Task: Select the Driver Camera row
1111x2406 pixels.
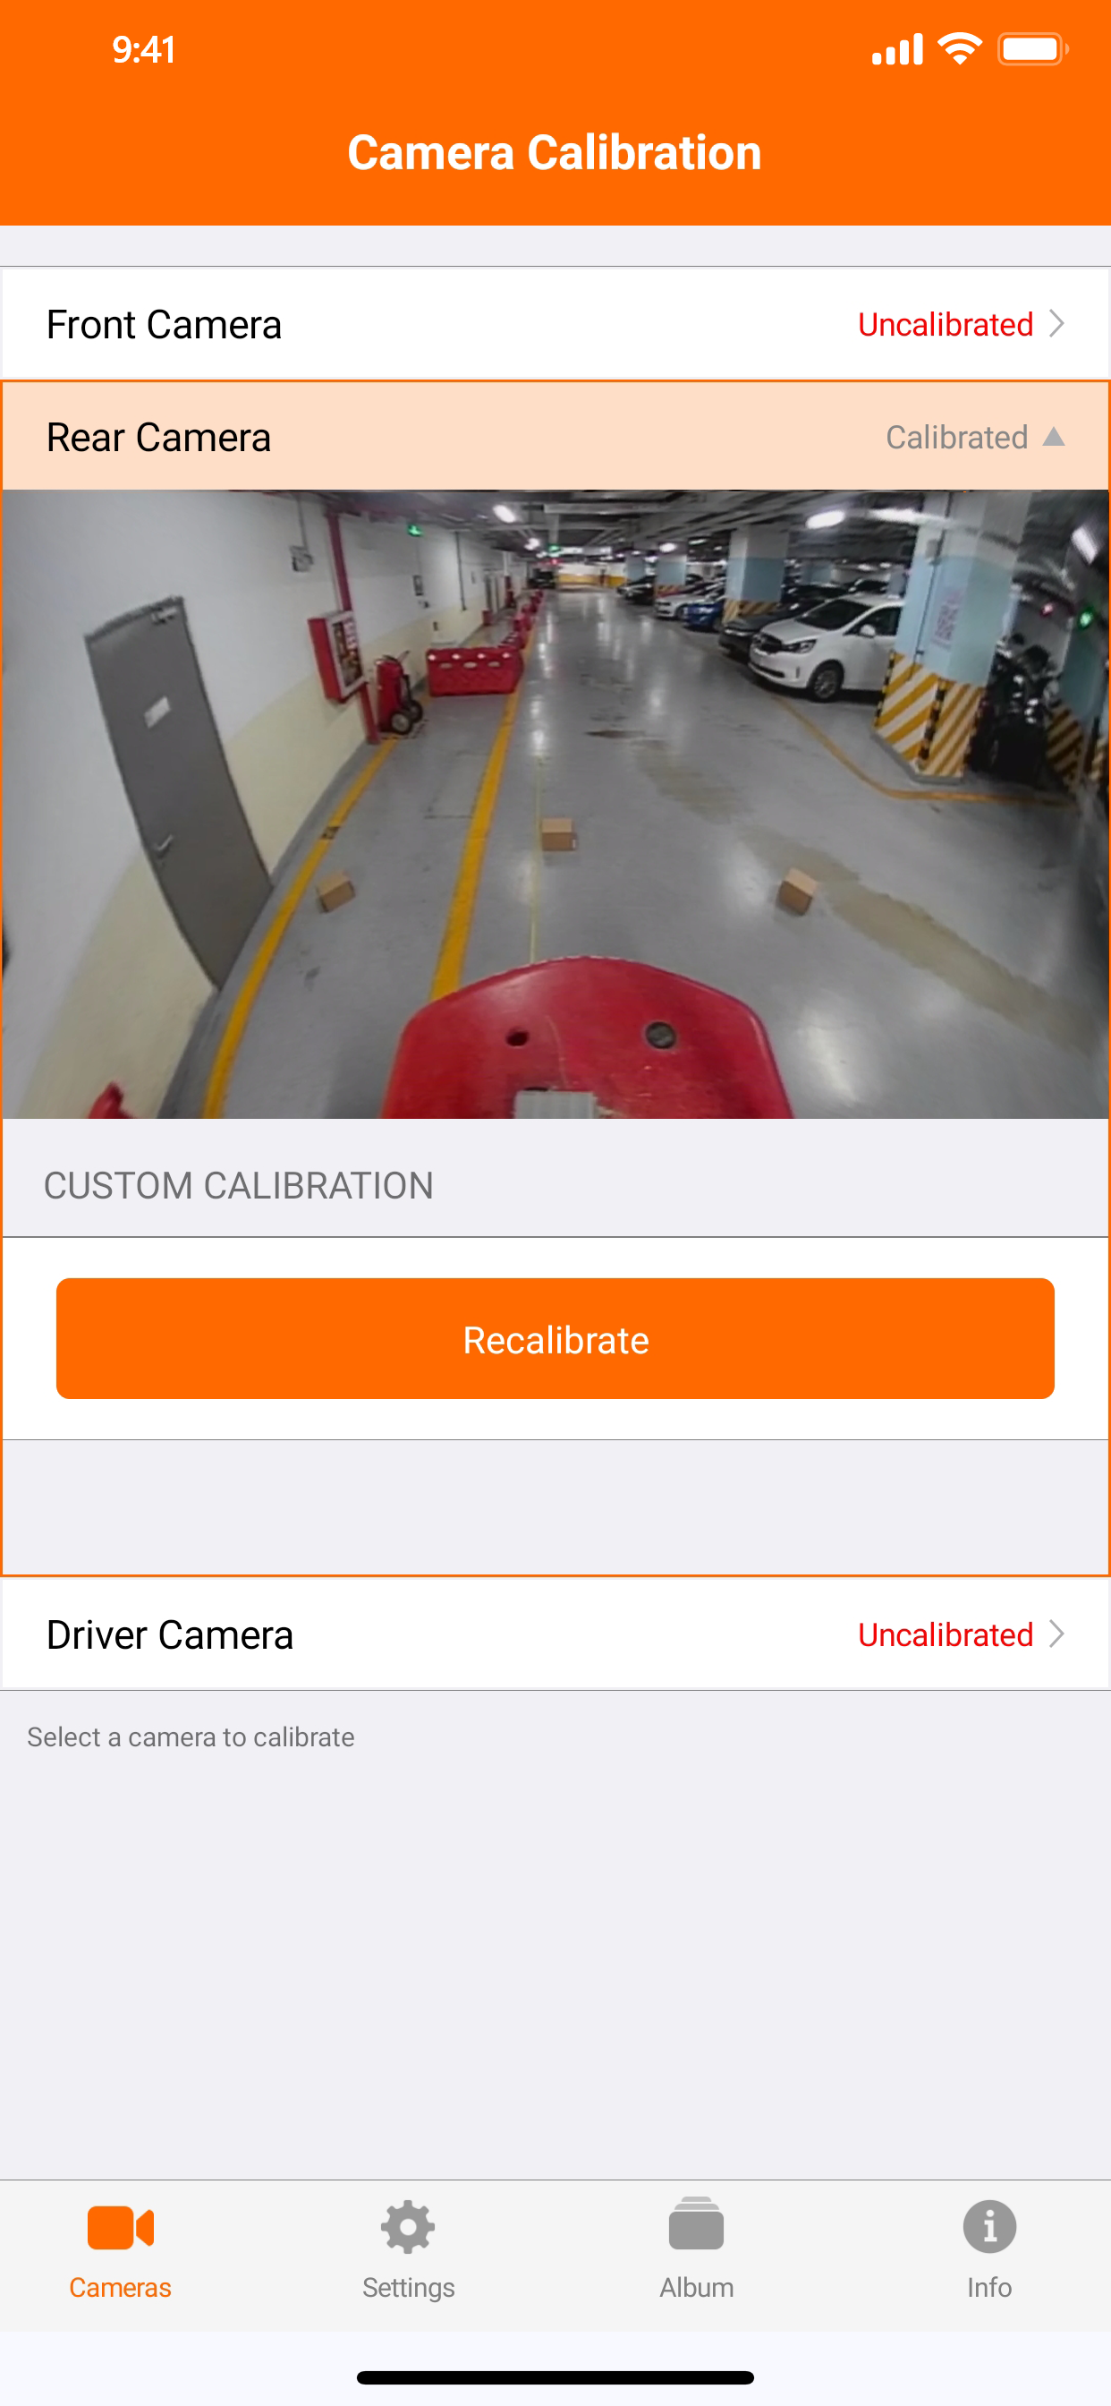Action: (555, 1634)
